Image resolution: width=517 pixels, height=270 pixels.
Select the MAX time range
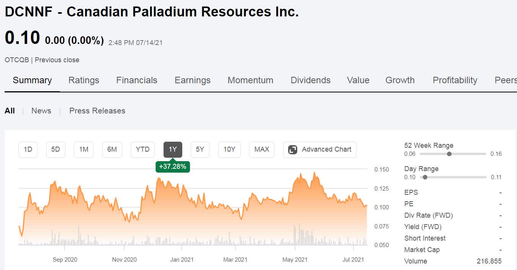tap(262, 149)
